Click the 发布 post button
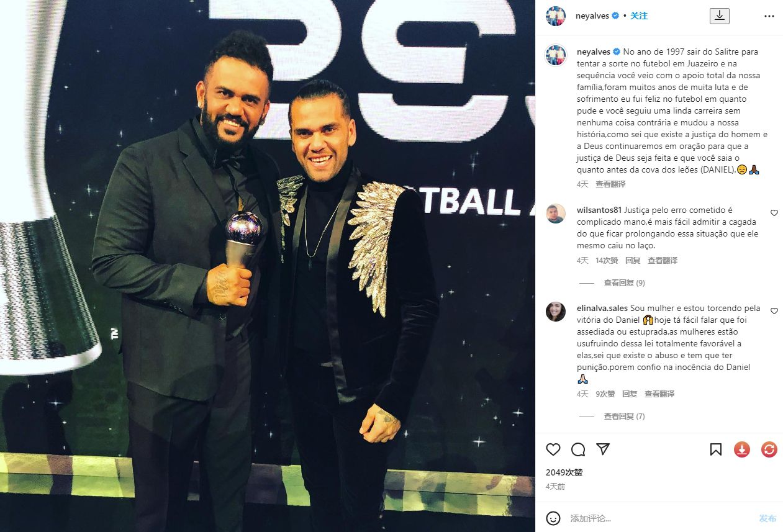 767,518
